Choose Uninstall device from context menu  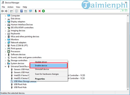[x=49, y=69]
